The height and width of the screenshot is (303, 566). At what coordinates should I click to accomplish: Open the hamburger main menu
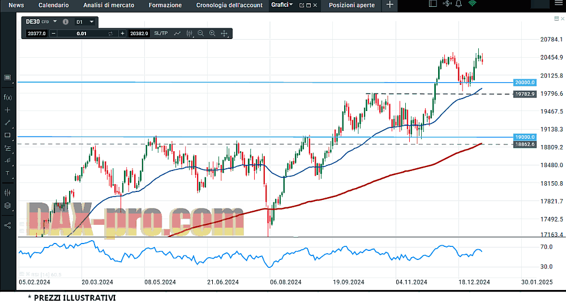click(558, 3)
